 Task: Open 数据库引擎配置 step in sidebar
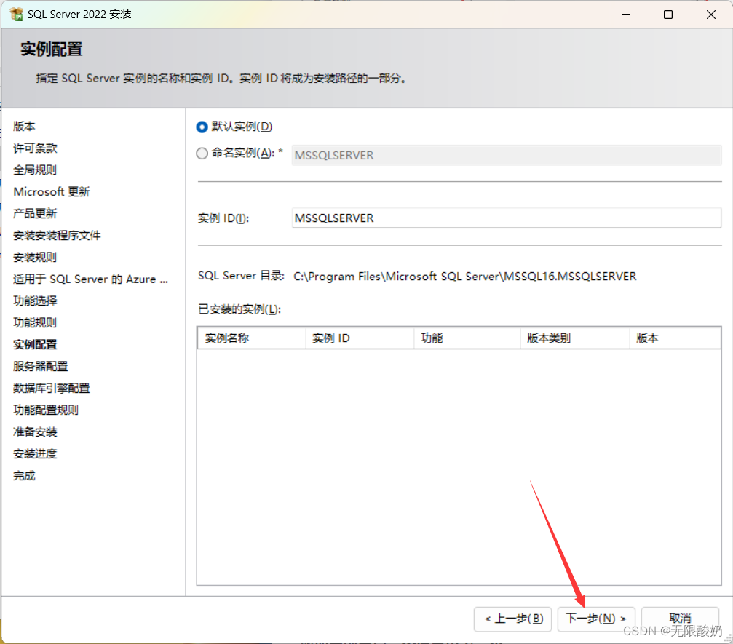(x=52, y=389)
